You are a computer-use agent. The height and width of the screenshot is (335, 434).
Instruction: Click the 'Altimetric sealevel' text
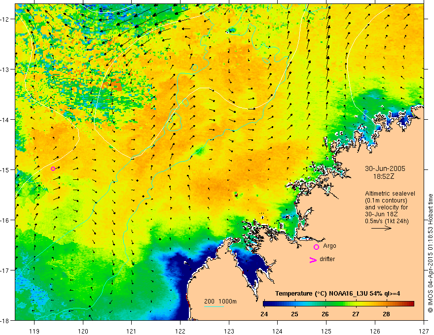click(390, 194)
